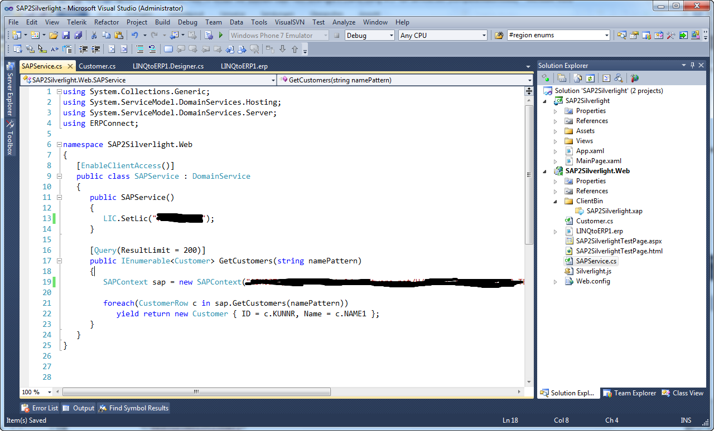Toggle auto-hide pin on Solution Explorer
This screenshot has height=431, width=714.
click(x=693, y=65)
